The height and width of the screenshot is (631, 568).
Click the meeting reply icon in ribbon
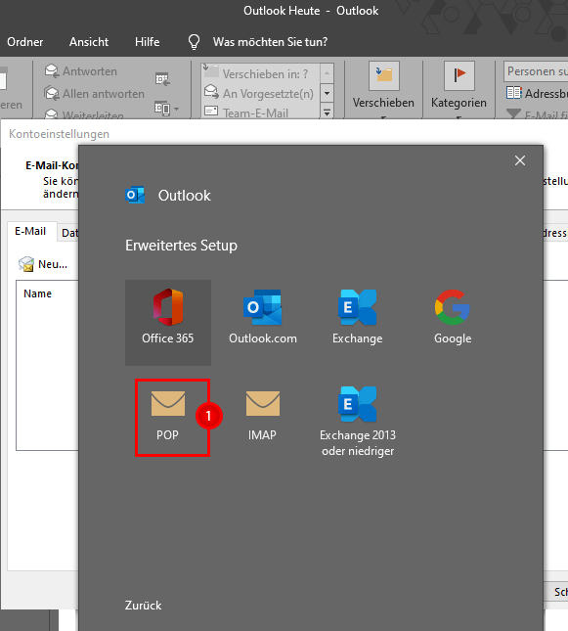(162, 78)
